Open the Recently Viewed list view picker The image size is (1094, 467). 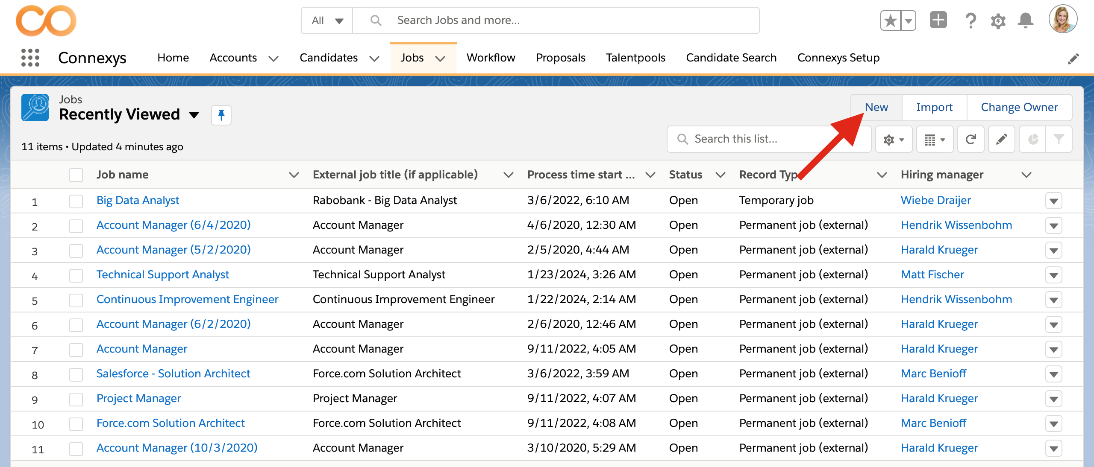[x=194, y=115]
